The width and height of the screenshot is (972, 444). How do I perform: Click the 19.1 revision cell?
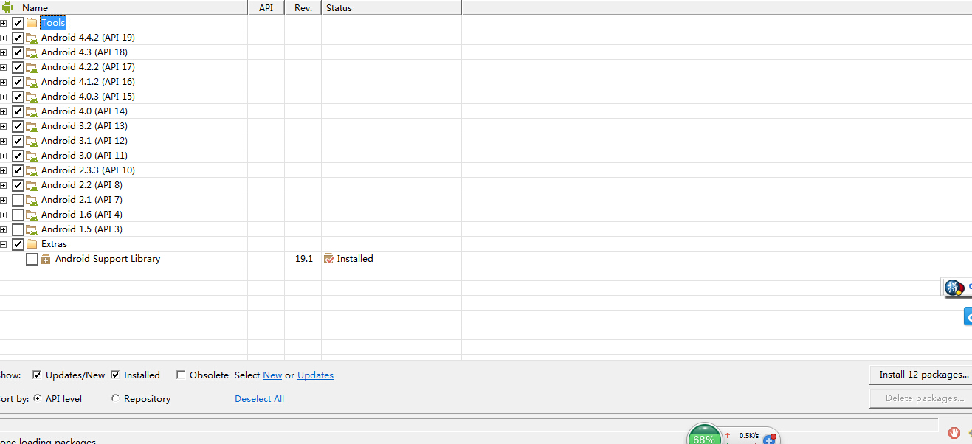click(304, 259)
